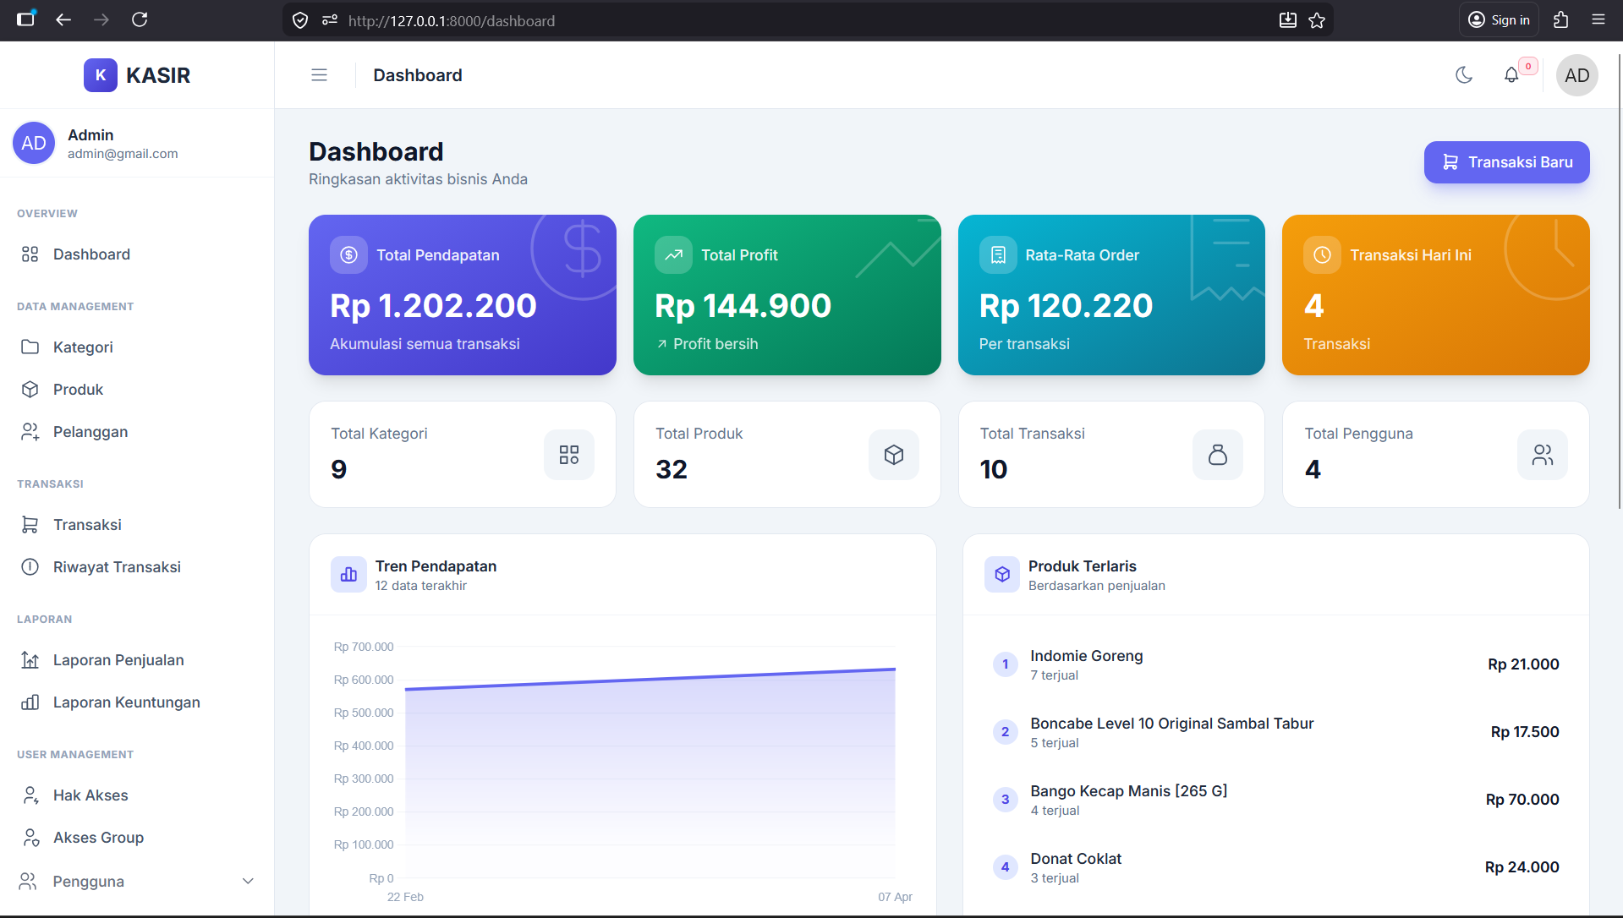1623x918 pixels.
Task: Select Donat Coklat product row
Action: click(1276, 867)
